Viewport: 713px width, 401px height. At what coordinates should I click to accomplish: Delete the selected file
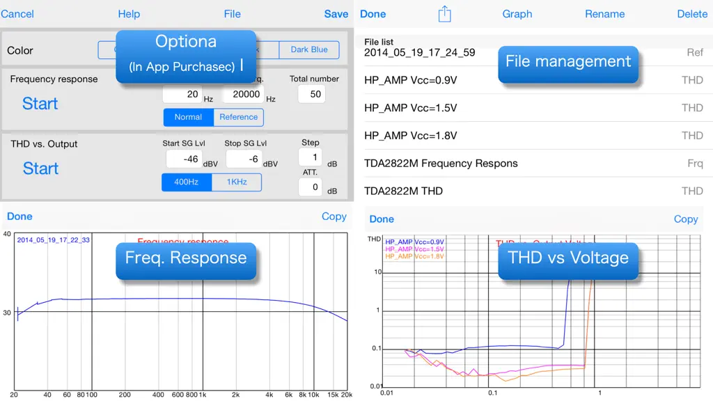[x=692, y=14]
